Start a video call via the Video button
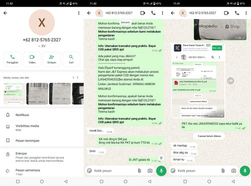This screenshot has height=186, width=251. (32, 59)
